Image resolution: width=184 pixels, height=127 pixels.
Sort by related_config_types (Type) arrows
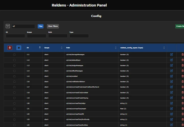pos(164,48)
